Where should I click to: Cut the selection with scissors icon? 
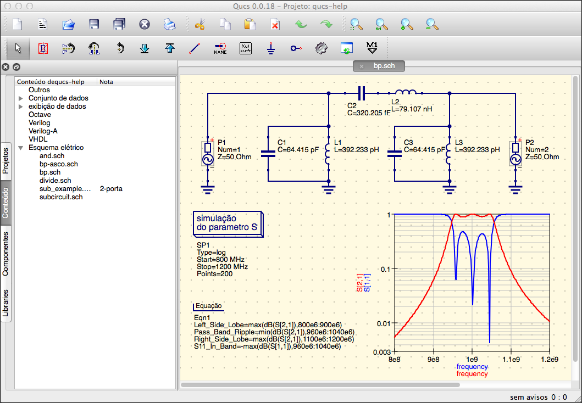click(199, 25)
